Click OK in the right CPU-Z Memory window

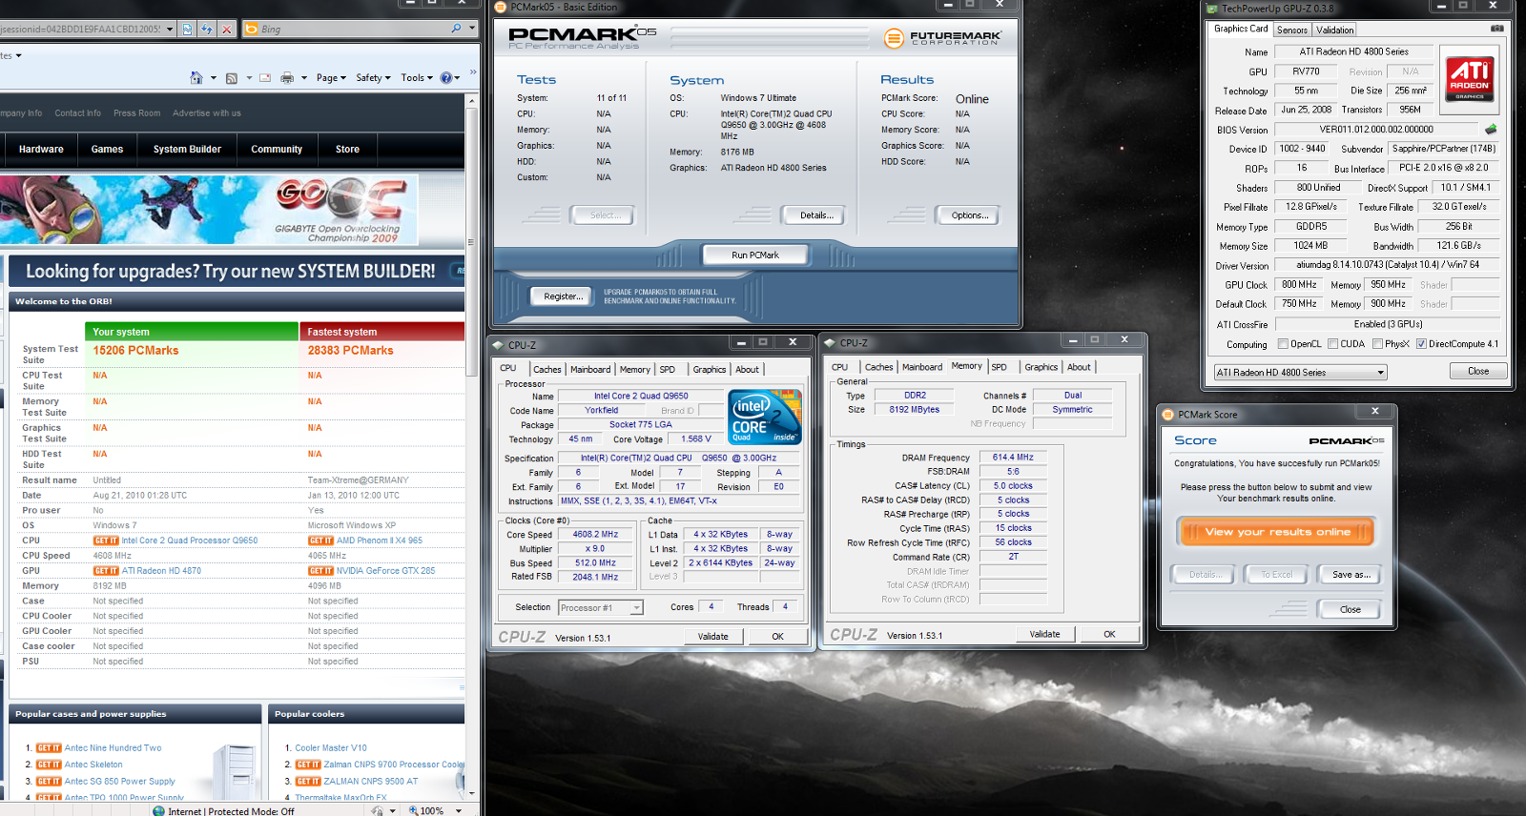[x=1109, y=634]
